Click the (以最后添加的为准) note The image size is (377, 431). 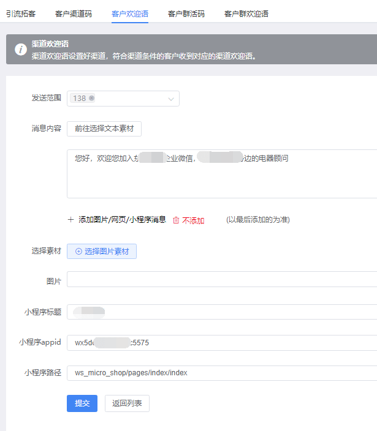tap(258, 220)
